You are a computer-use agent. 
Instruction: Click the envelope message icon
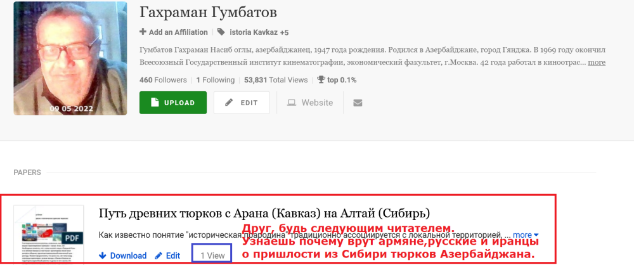(358, 103)
